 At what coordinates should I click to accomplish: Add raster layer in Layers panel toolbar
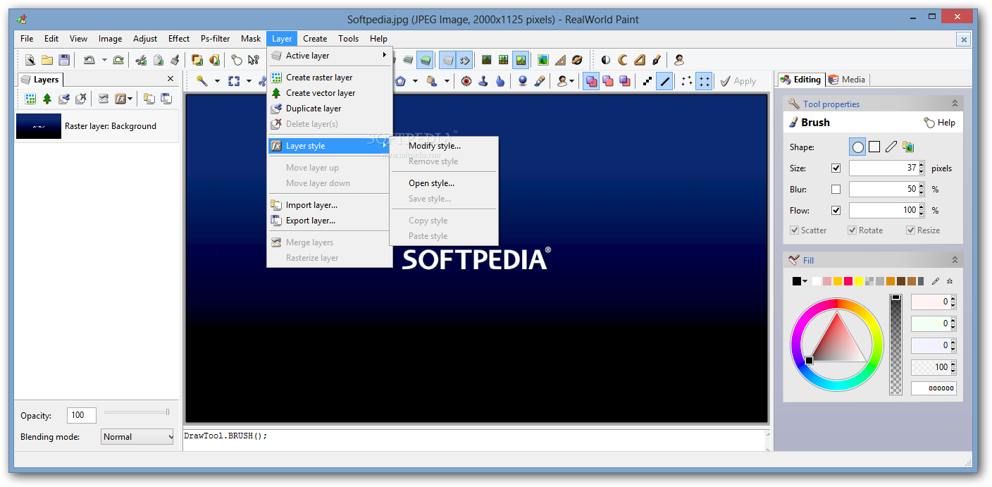(30, 99)
